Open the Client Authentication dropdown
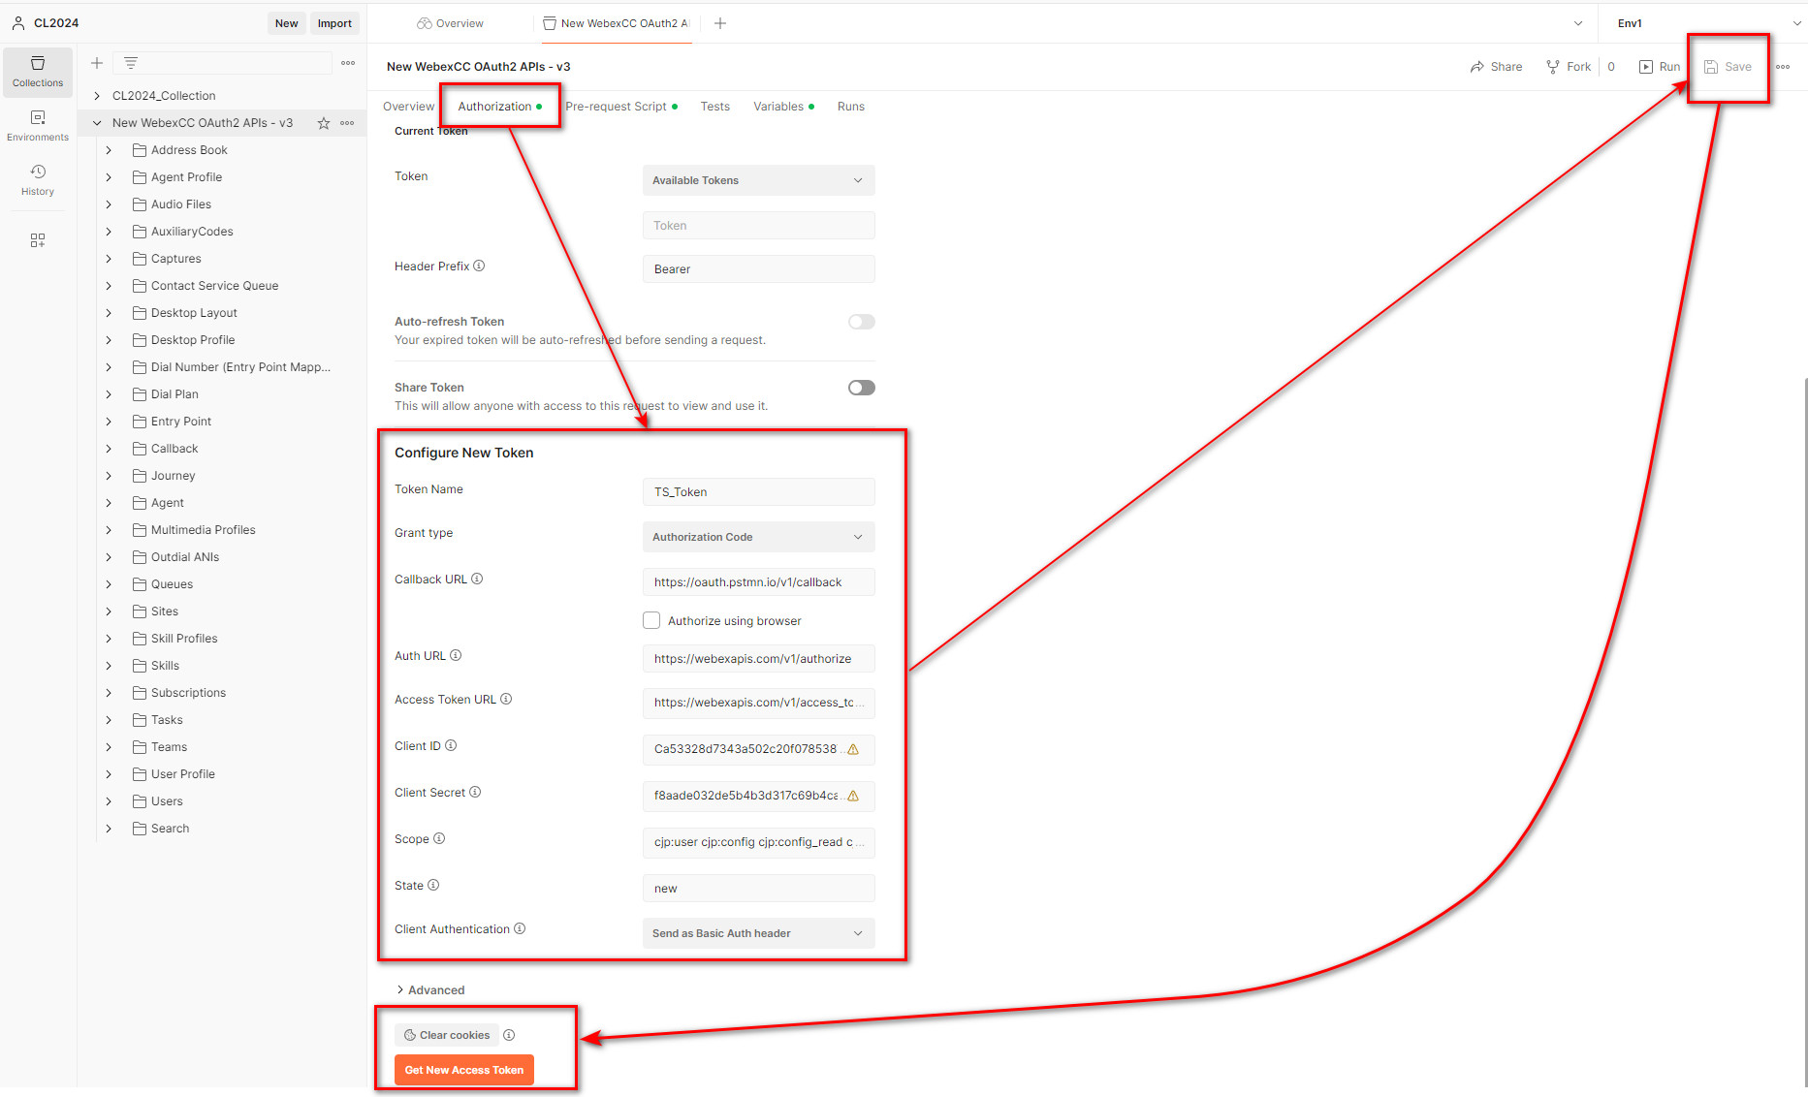 [x=758, y=933]
